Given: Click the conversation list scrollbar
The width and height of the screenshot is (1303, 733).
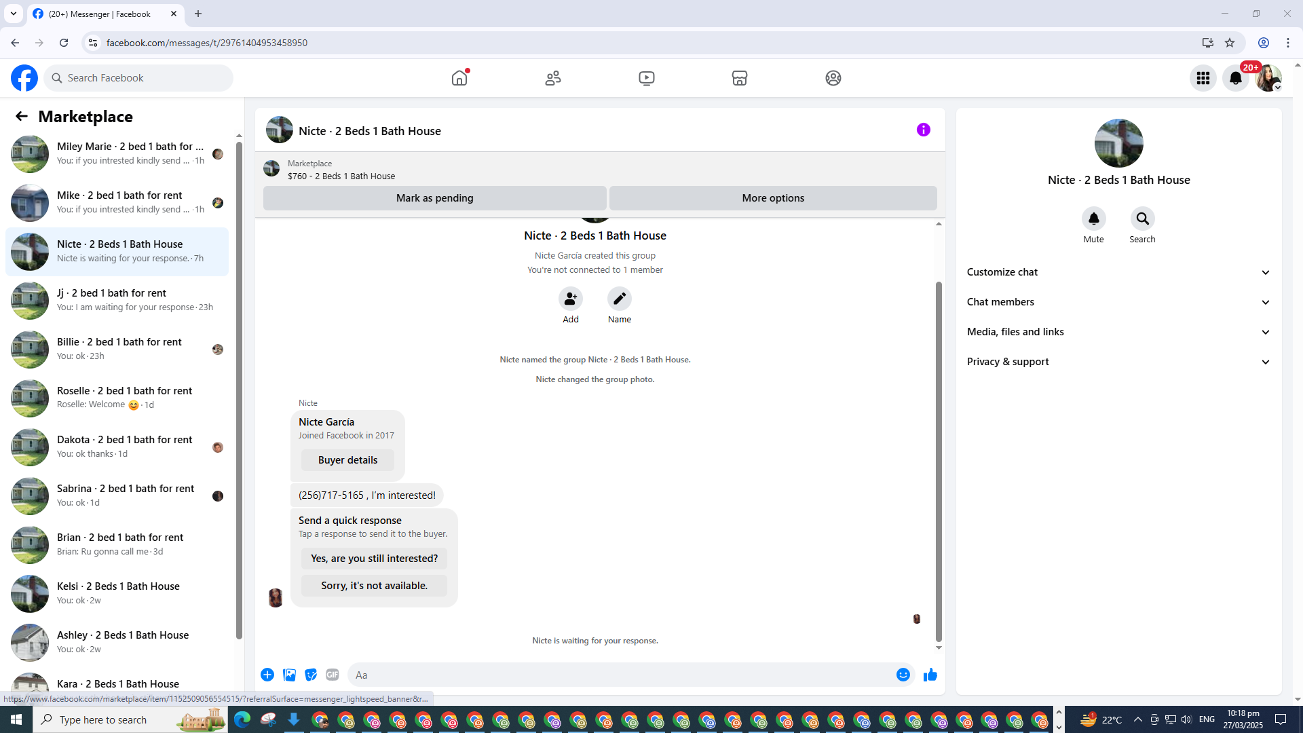Looking at the screenshot, I should tap(239, 390).
